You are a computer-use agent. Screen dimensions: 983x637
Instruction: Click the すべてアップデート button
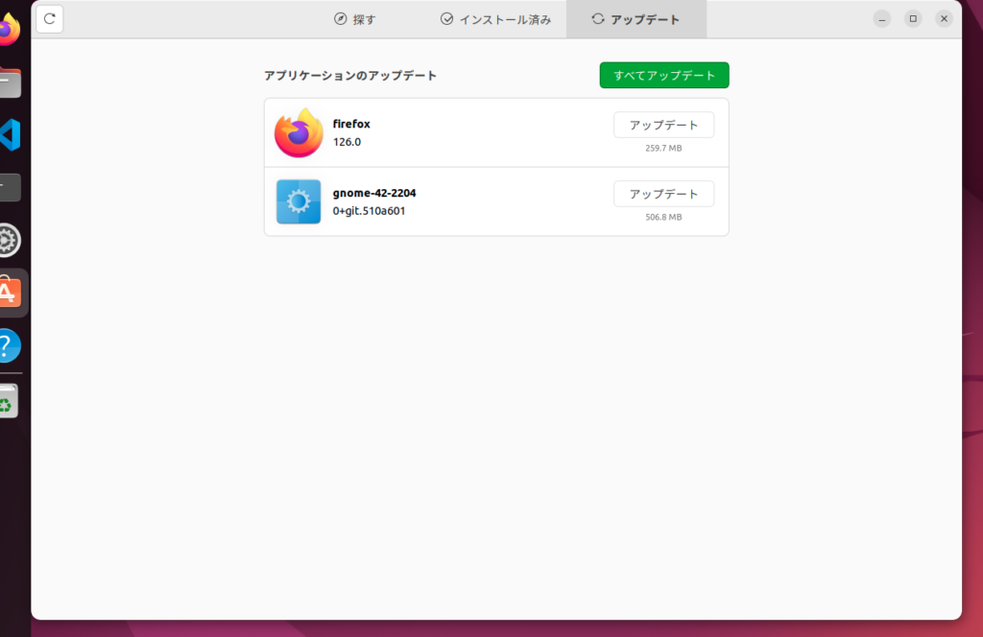664,75
